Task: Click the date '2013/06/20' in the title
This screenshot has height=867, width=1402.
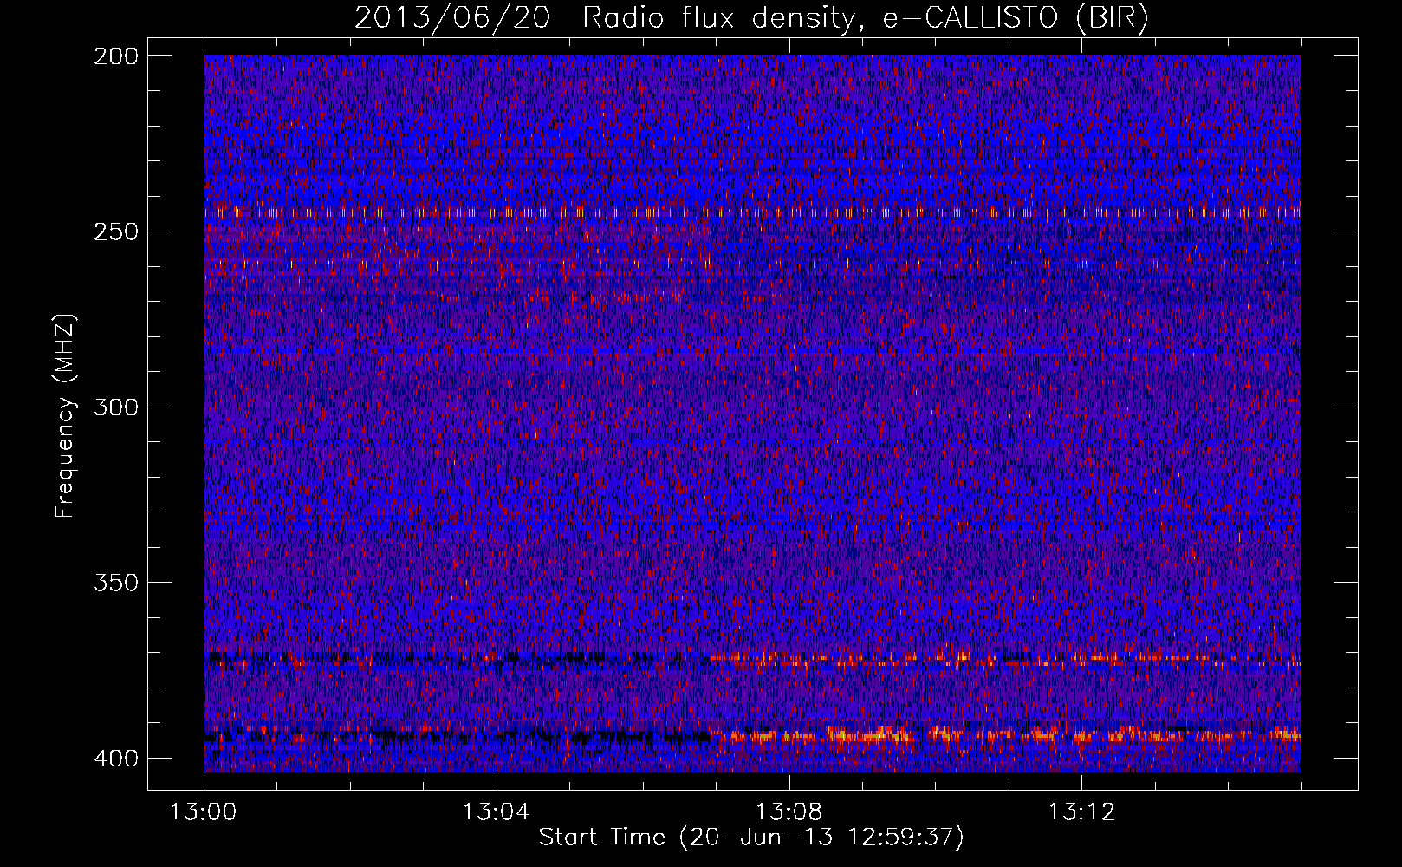Action: [451, 17]
